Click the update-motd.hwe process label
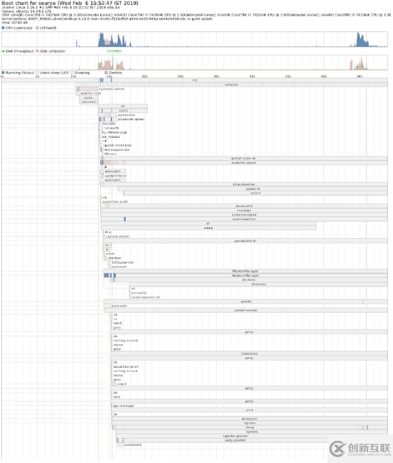This screenshot has width=393, height=463. (x=118, y=146)
